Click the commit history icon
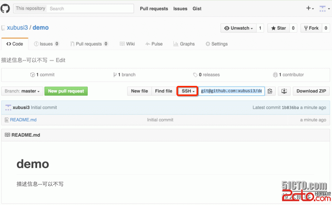 33,75
